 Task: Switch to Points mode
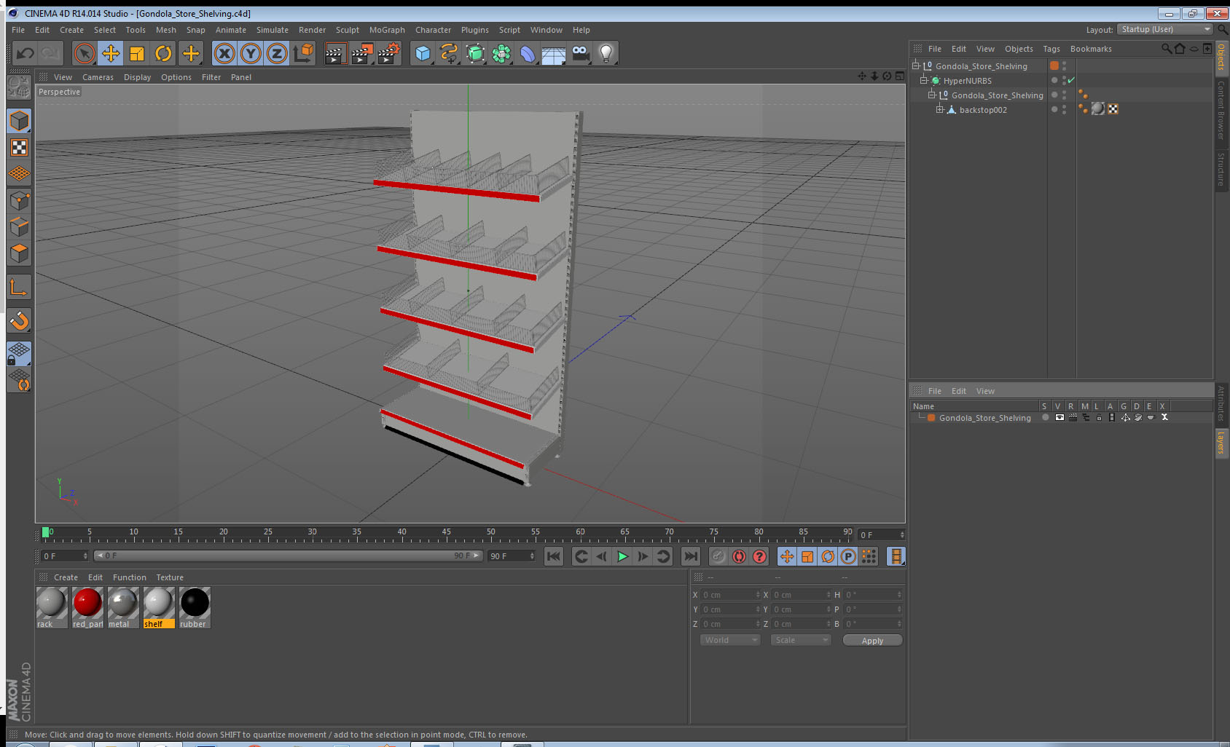[20, 201]
